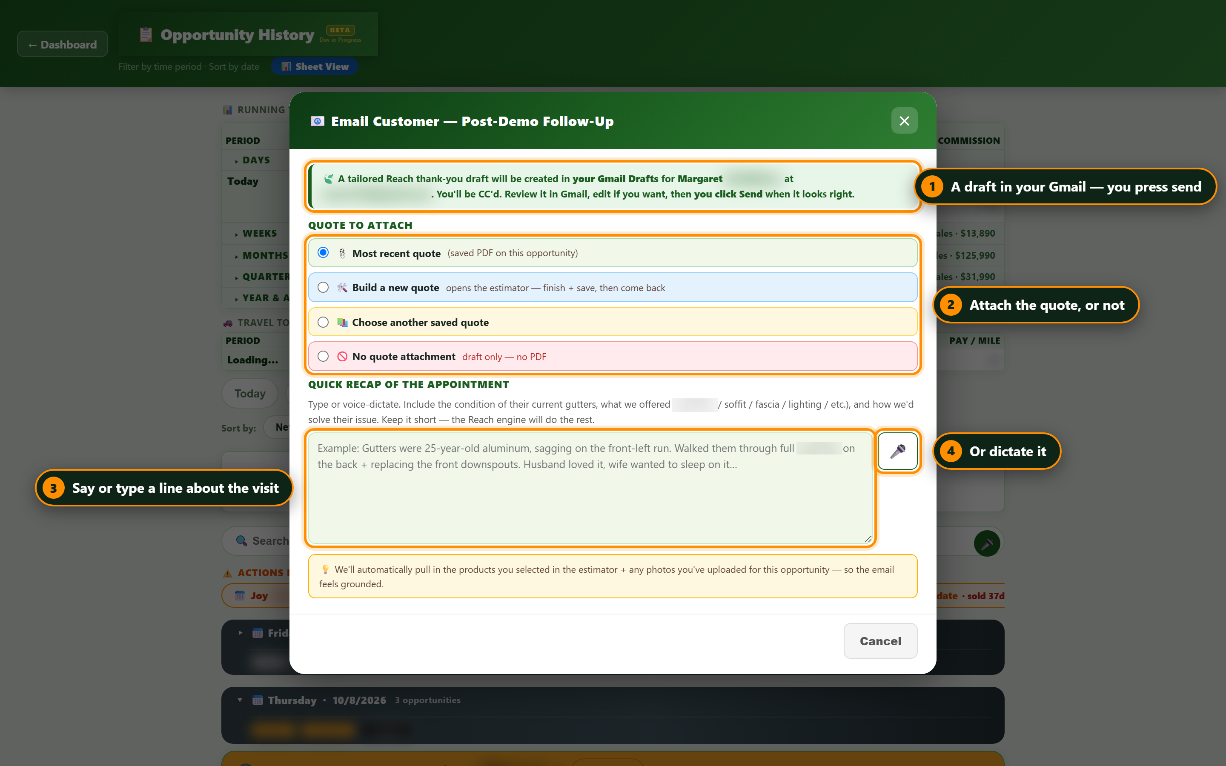
Task: Click the QUOTE TO ATTACH heading
Action: [x=360, y=225]
